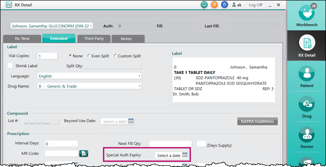
Task: Click the ak user icon
Action: click(x=234, y=5)
